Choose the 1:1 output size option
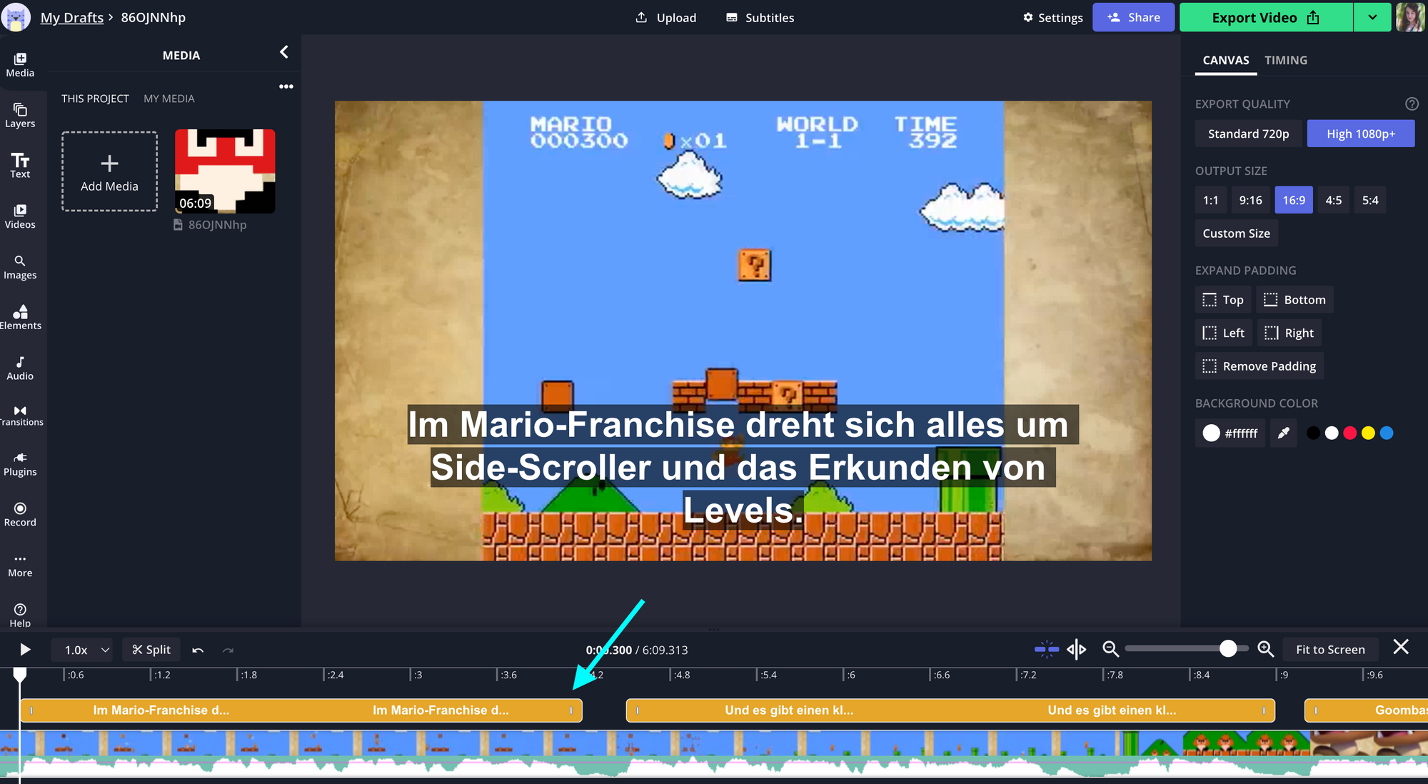1428x784 pixels. coord(1210,200)
